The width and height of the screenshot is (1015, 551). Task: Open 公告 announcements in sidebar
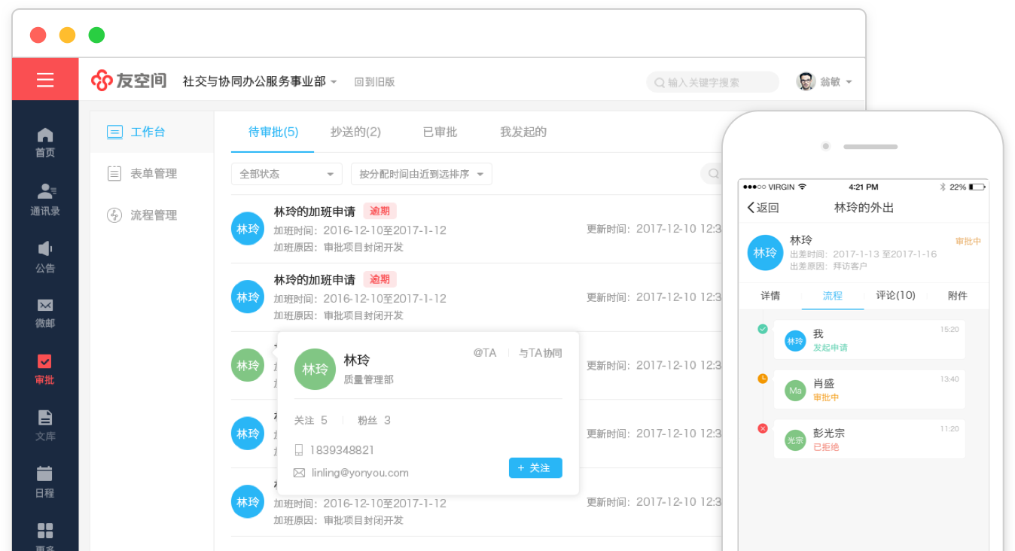(45, 257)
